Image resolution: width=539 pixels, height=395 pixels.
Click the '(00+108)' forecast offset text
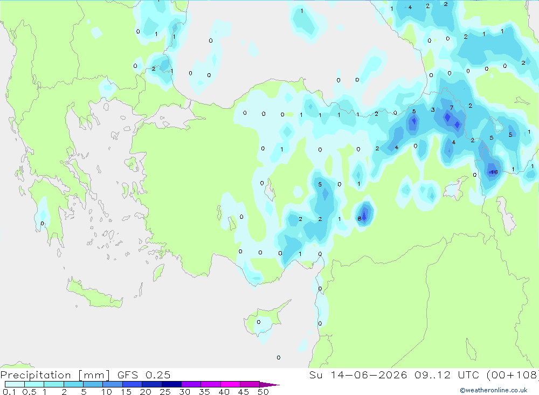[513, 375]
